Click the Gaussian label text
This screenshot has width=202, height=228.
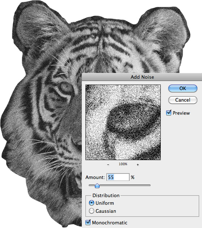coord(106,211)
